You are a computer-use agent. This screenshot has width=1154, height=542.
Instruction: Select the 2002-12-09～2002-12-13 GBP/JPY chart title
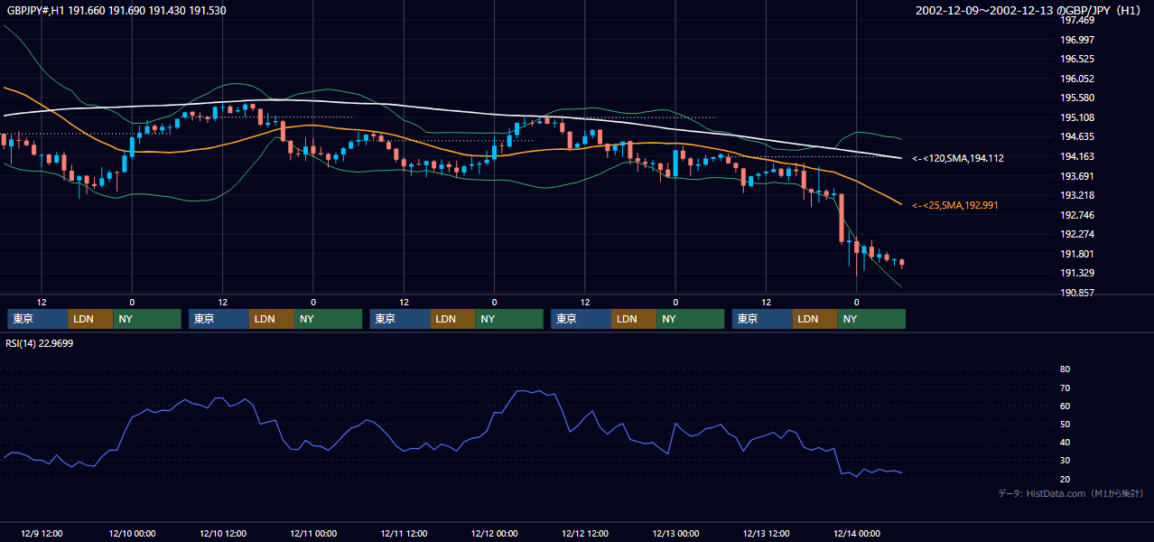click(1030, 11)
